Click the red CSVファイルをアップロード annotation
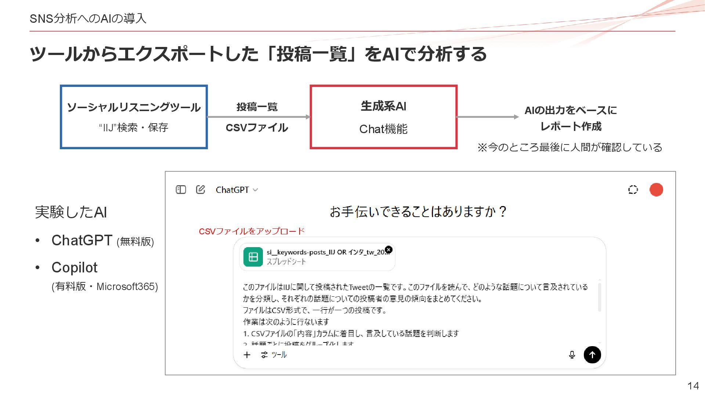The image size is (705, 396). (252, 231)
